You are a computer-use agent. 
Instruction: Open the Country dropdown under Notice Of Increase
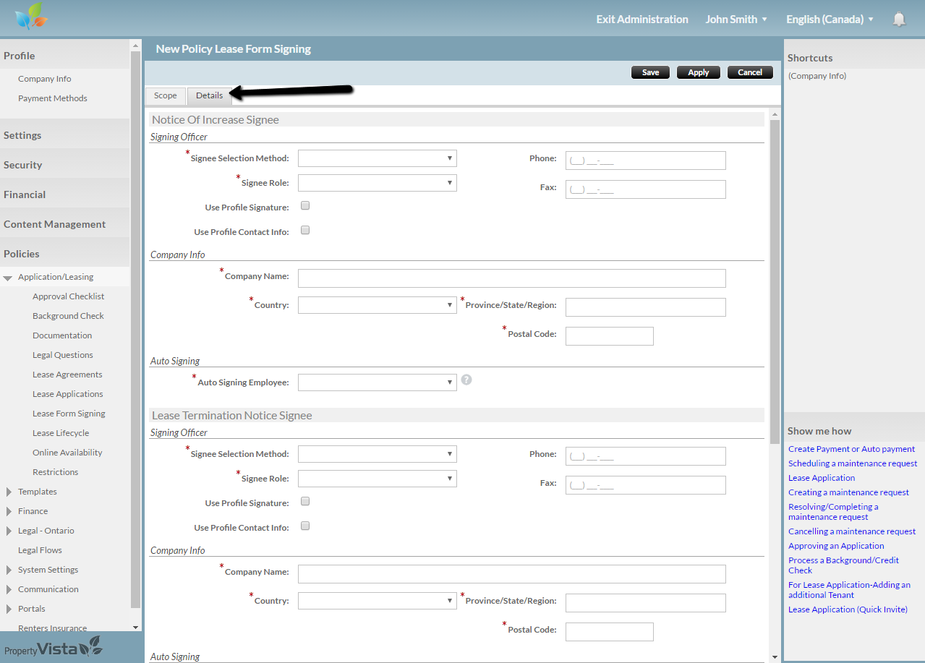377,305
